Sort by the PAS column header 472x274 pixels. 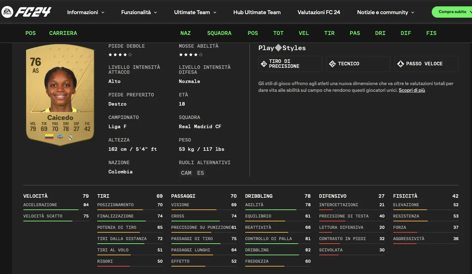355,33
